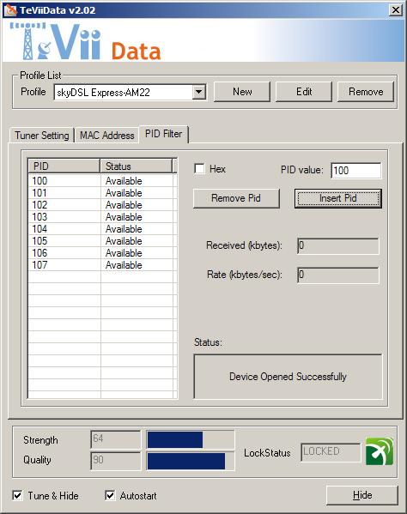Select the PID Filter tab
Image resolution: width=407 pixels, height=514 pixels.
164,134
